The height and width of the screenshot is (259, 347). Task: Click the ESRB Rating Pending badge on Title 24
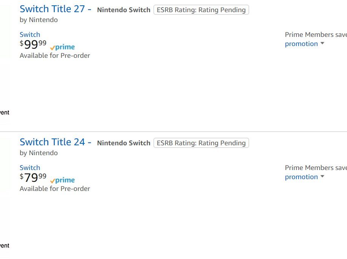201,143
